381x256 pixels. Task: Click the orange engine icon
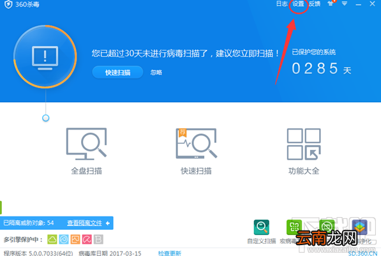[x=75, y=239]
